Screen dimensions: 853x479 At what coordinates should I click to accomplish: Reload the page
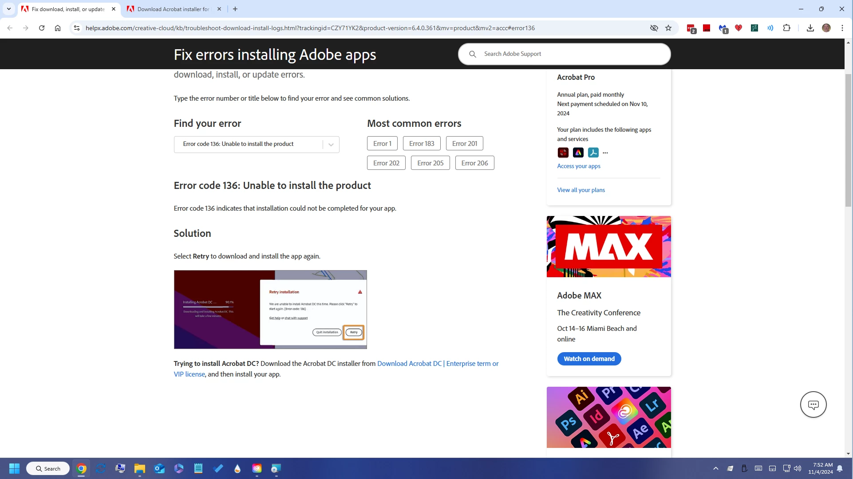click(42, 28)
